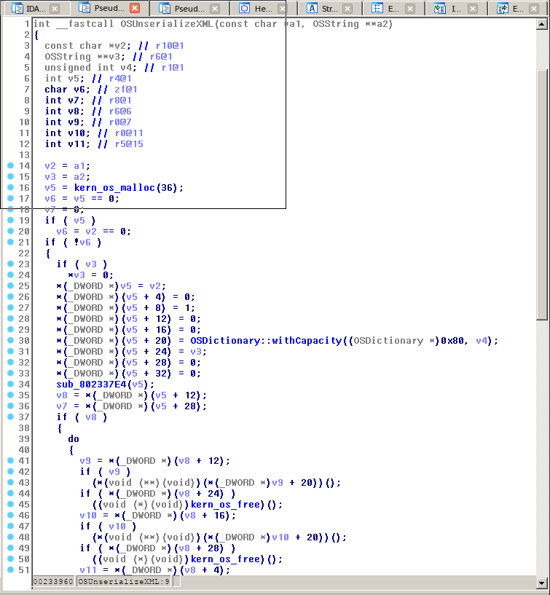Close the IDA View tab
The image size is (550, 595).
(x=55, y=8)
